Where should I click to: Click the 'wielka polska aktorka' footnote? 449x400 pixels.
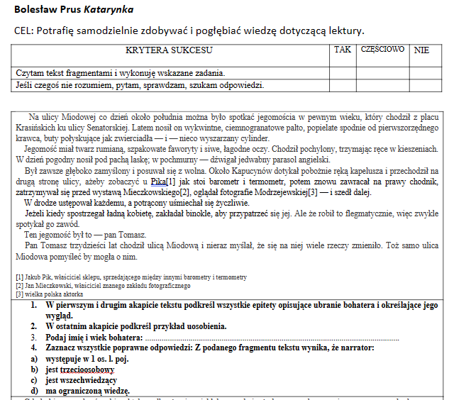pos(49,294)
